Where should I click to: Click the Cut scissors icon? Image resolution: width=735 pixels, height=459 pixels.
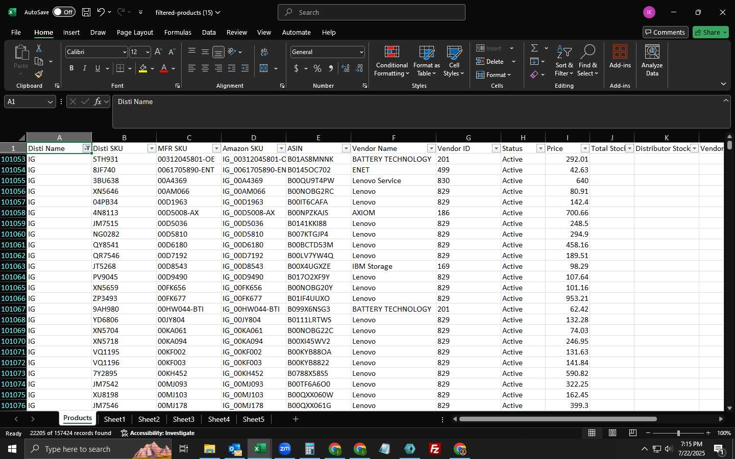coord(39,48)
